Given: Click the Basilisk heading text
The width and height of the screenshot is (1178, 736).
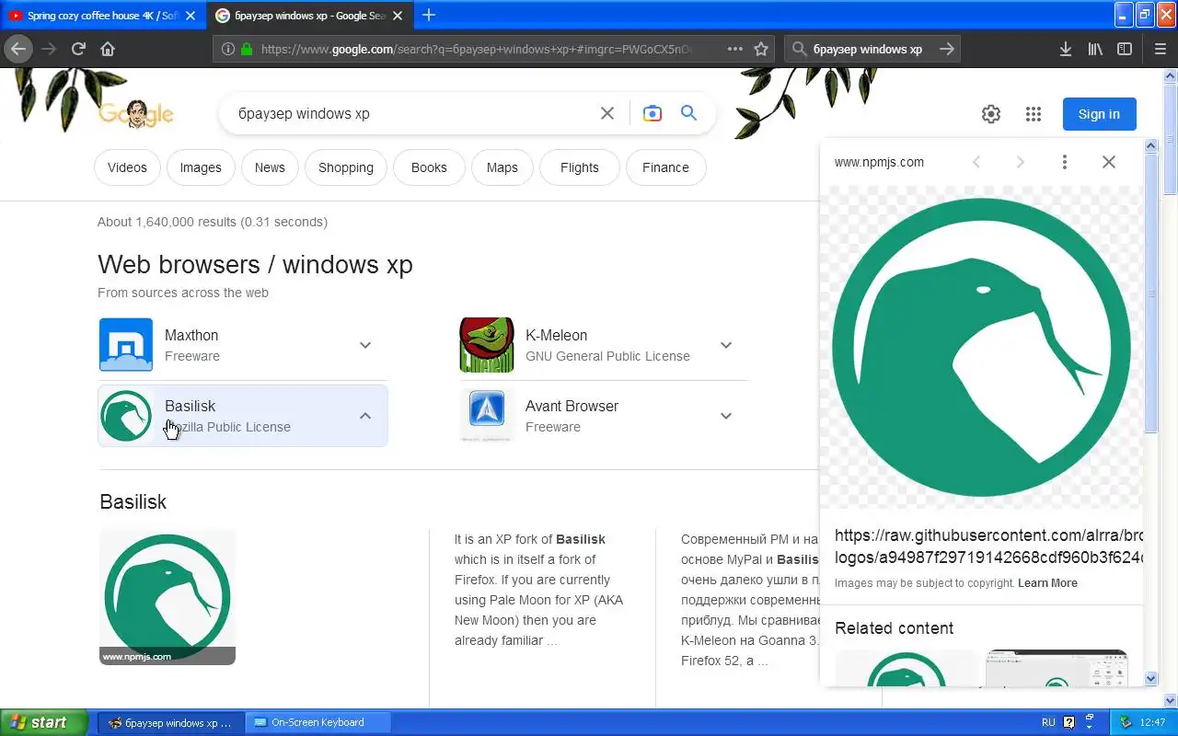Looking at the screenshot, I should (x=133, y=502).
